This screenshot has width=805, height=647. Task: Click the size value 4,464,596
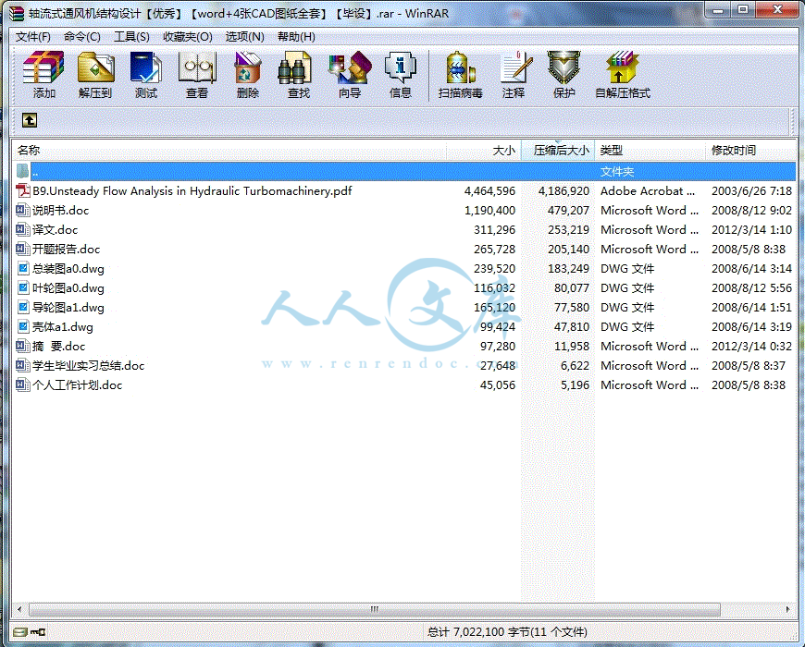489,191
